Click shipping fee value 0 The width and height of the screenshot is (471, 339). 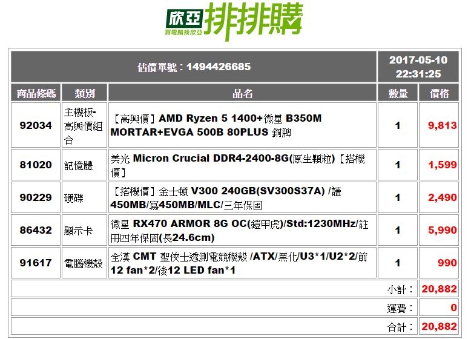coord(453,308)
